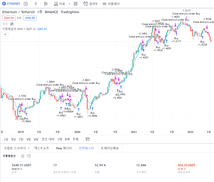Screen dimensions: 214x182
Task: Select the 텍스트노트 tab
Action: click(x=42, y=148)
